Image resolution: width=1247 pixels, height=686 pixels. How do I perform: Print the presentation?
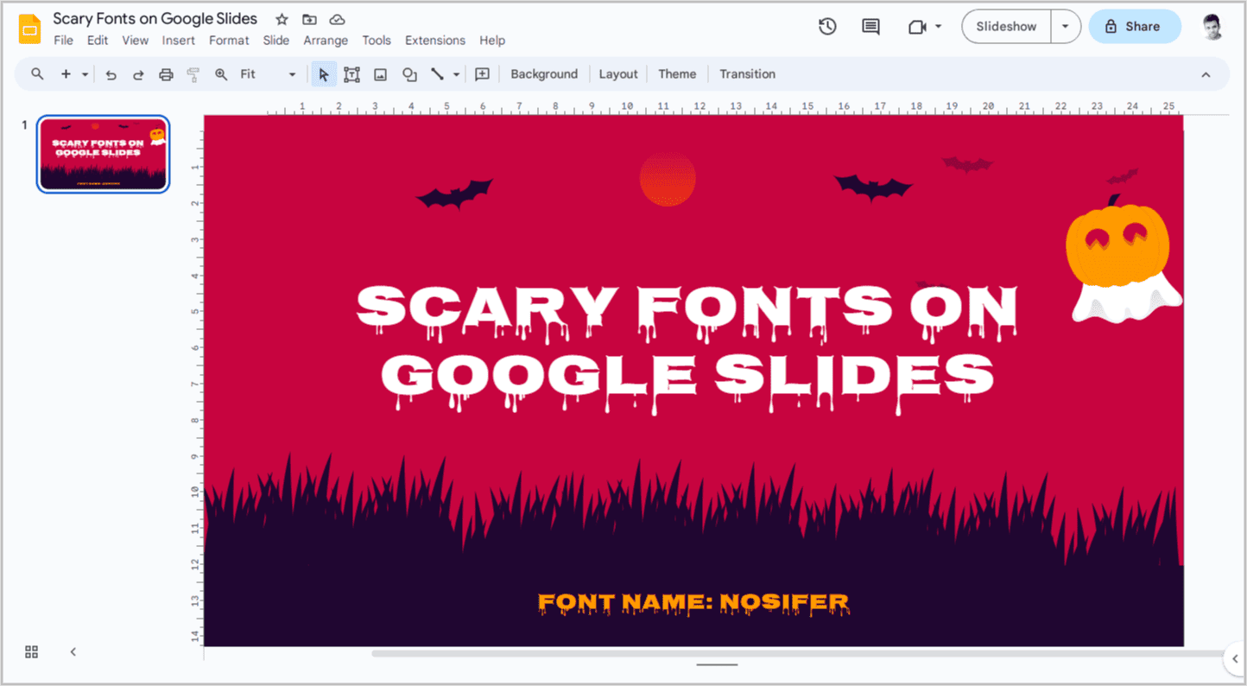(166, 74)
